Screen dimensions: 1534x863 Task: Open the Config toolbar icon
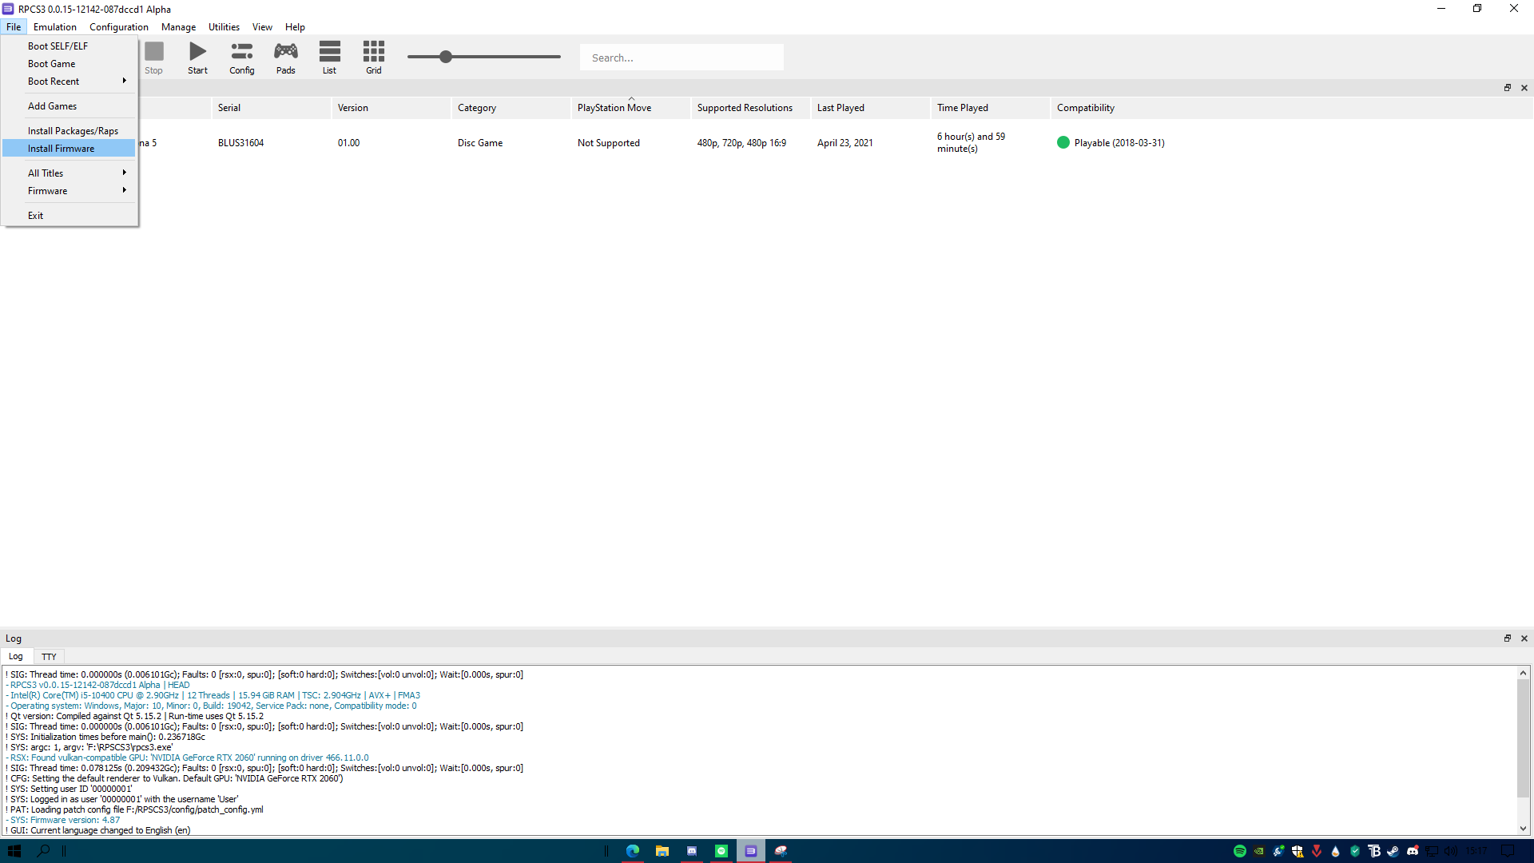(x=241, y=58)
